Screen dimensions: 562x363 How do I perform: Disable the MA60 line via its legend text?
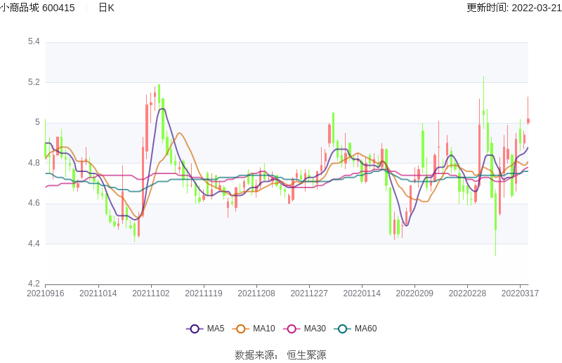(x=365, y=329)
